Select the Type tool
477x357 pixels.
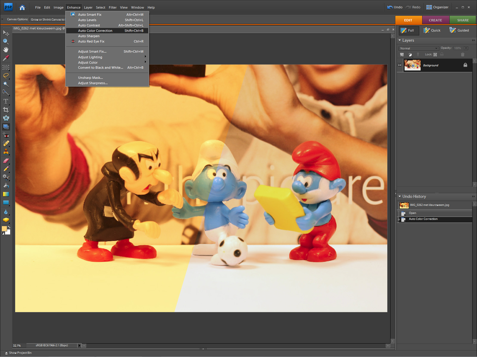click(6, 101)
